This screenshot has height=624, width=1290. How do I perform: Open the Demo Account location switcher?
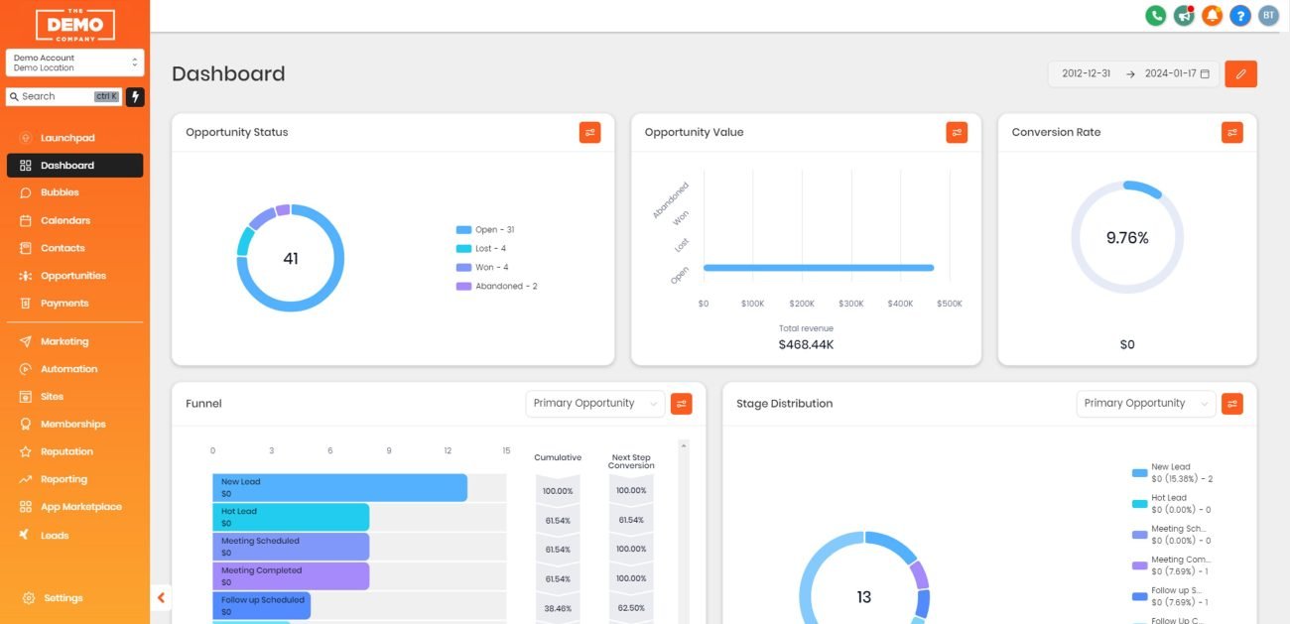pyautogui.click(x=74, y=62)
